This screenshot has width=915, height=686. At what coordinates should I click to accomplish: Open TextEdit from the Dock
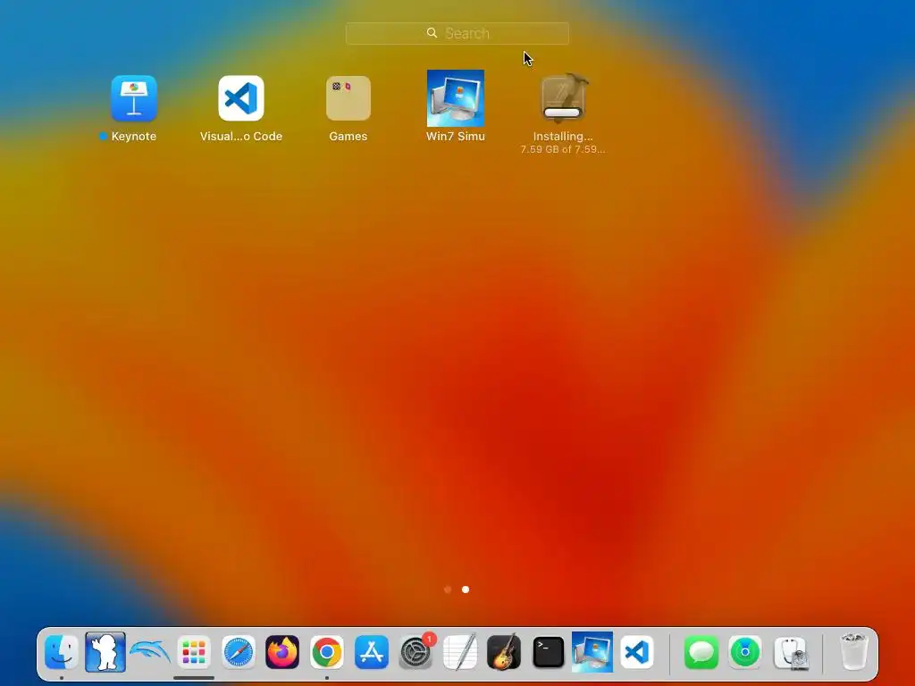point(460,651)
